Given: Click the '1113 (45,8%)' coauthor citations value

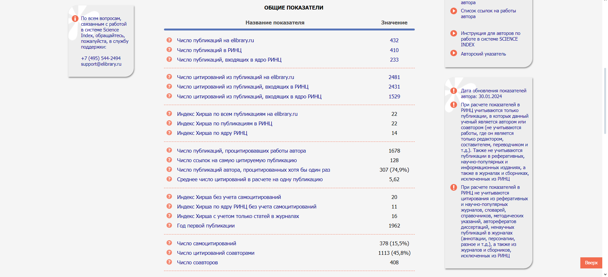Looking at the screenshot, I should pyautogui.click(x=394, y=253).
